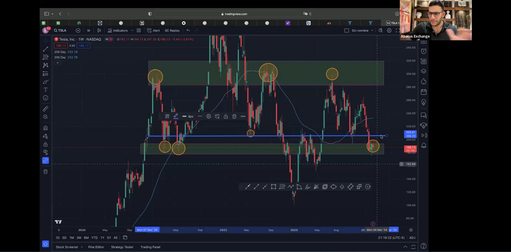Collapse the indicator legend chevron
This screenshot has width=511, height=252.
point(57,63)
